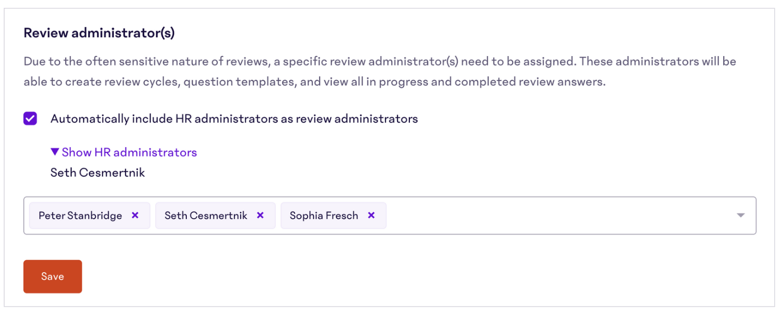Uncheck the purple HR administrators checkbox
782x310 pixels.
[x=30, y=119]
